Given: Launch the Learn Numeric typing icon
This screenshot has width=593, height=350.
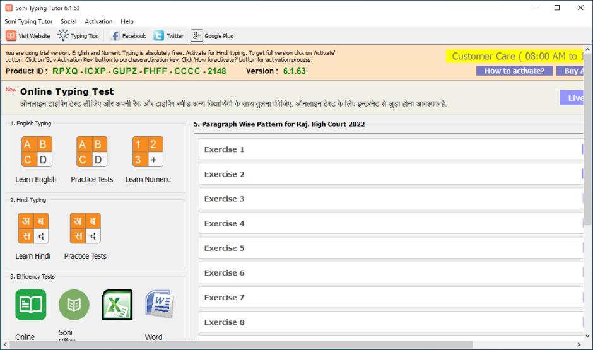Looking at the screenshot, I should tap(148, 152).
